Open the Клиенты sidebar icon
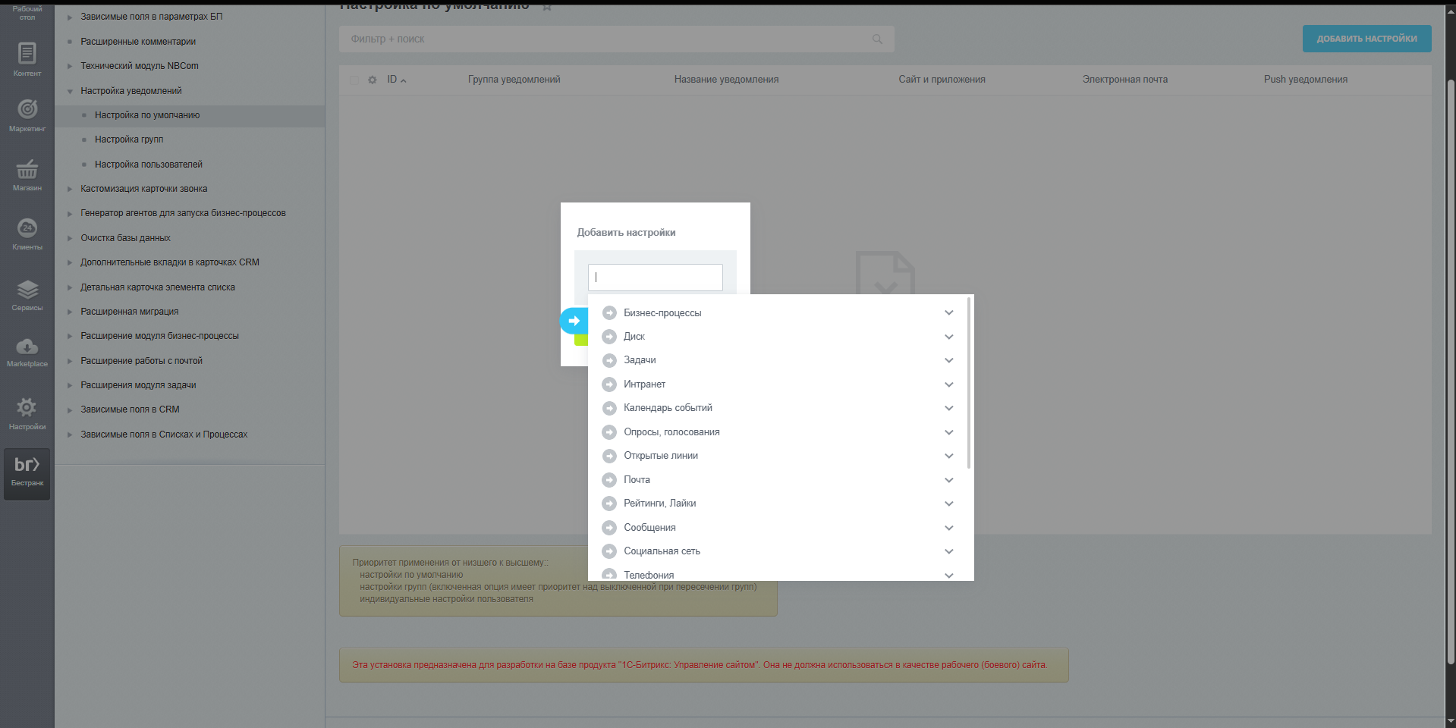 click(27, 234)
